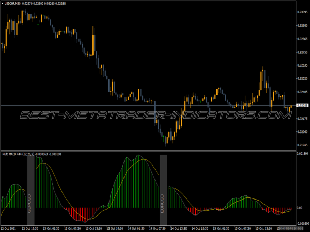The width and height of the screenshot is (310, 232).
Task: Click the 12 Oct 2021 date label
Action: (x=8, y=228)
